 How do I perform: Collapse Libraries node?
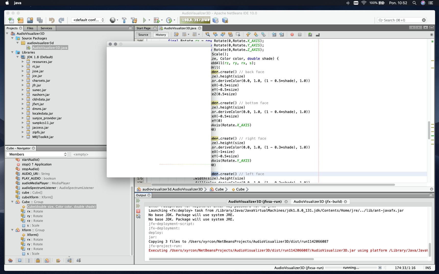(x=12, y=52)
